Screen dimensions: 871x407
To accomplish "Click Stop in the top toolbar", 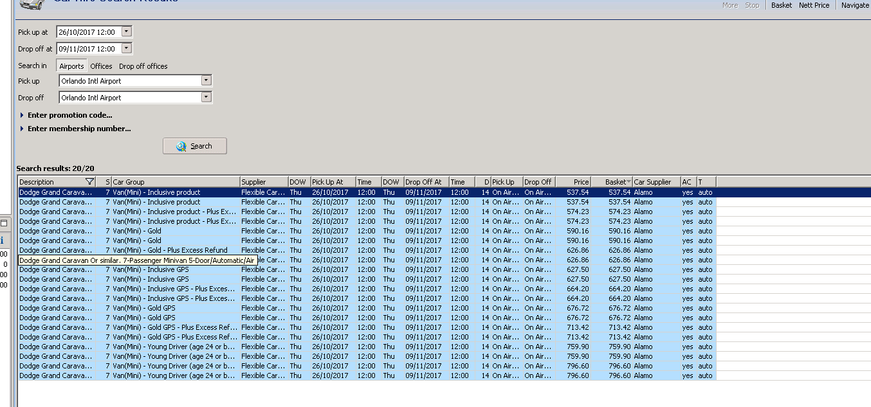I will point(752,5).
